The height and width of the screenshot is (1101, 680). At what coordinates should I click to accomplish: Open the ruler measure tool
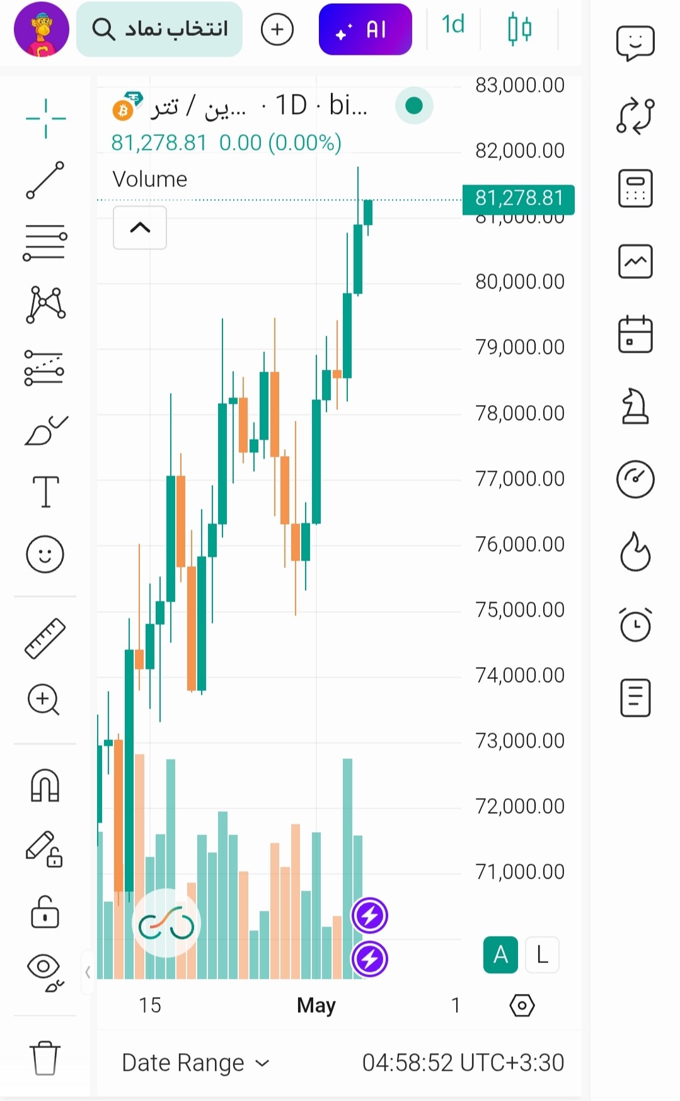click(x=45, y=638)
